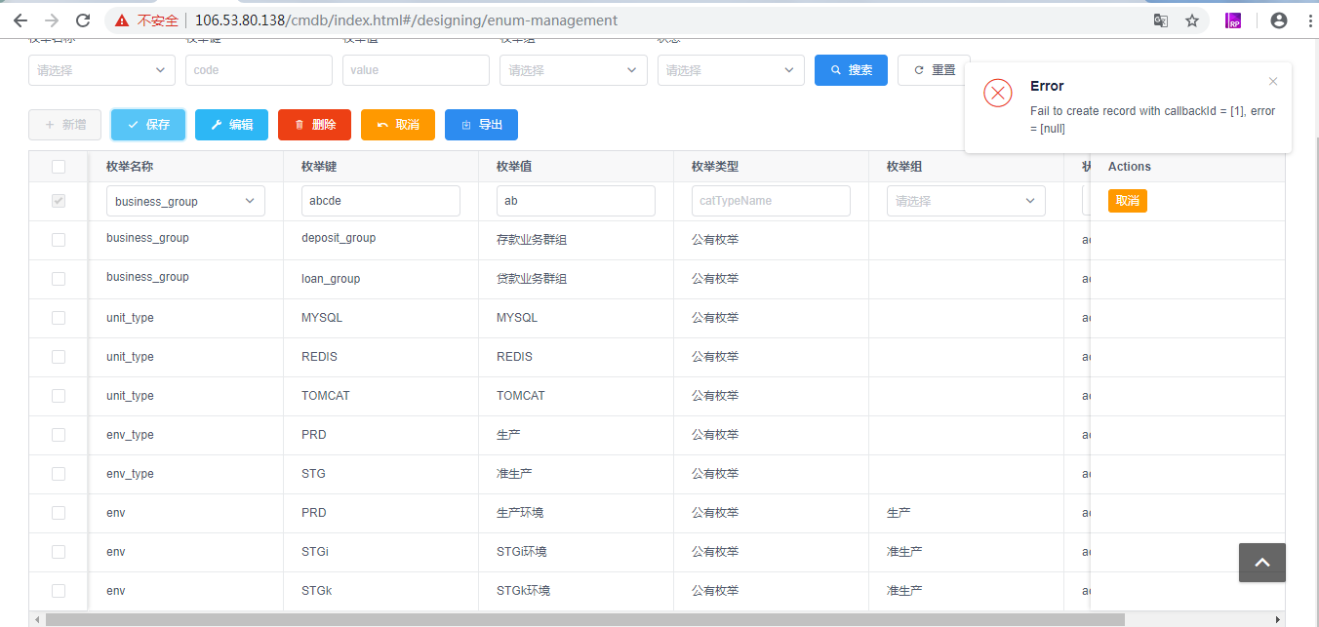Screen dimensions: 1319x627
Task: Click the catTypeName input field
Action: [x=771, y=201]
